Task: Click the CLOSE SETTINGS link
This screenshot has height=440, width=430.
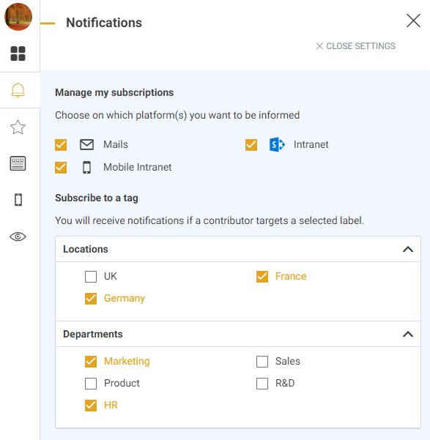Action: pos(355,46)
